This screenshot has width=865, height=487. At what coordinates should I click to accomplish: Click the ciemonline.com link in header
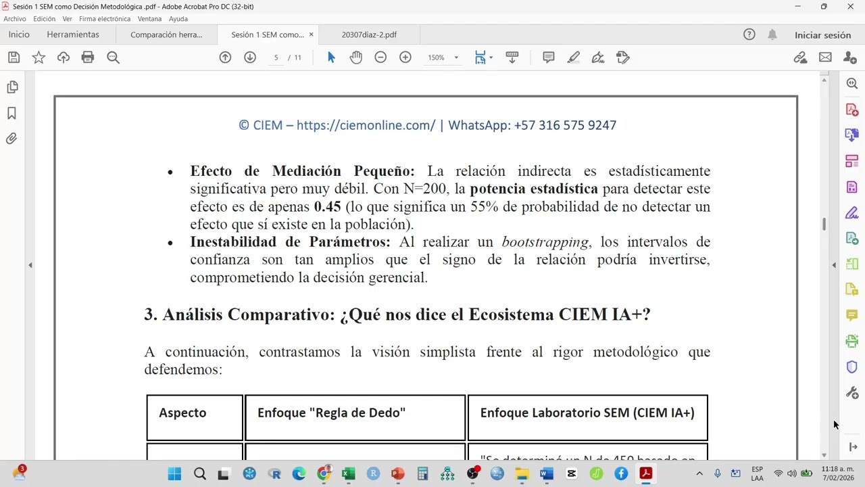click(x=366, y=125)
